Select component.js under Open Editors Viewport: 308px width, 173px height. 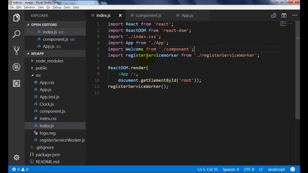click(55, 39)
